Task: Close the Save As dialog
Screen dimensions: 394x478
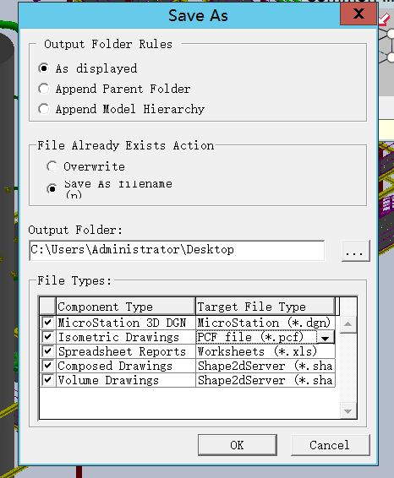Action: tap(358, 14)
